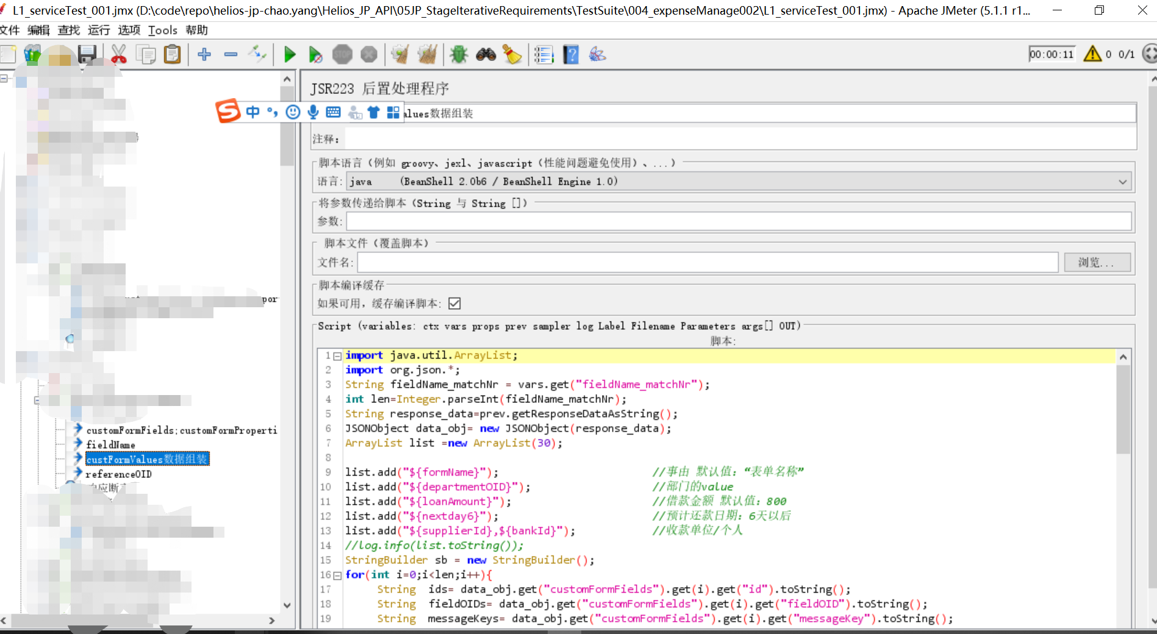Switch Sogou input language via 中 icon

click(x=253, y=112)
